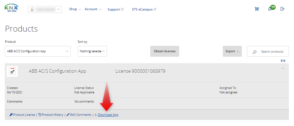Open the Product History link

click(x=51, y=114)
